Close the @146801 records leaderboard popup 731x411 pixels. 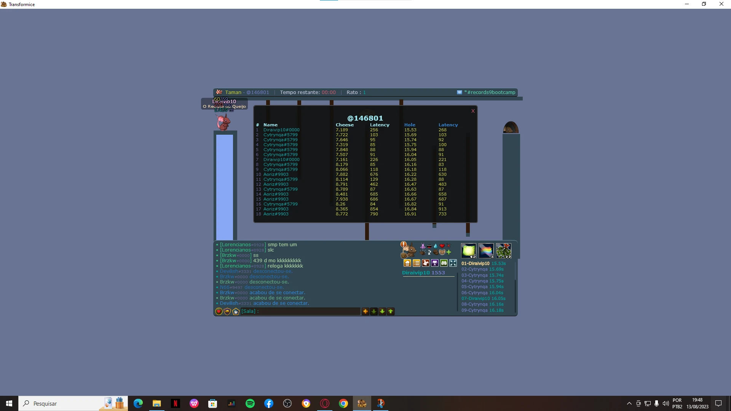[473, 111]
